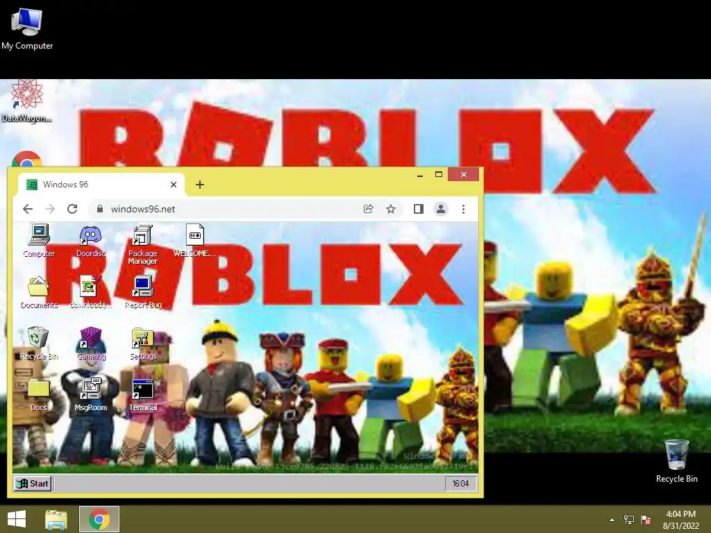Open the Gameing shortcut icon
The width and height of the screenshot is (711, 533).
(x=91, y=344)
